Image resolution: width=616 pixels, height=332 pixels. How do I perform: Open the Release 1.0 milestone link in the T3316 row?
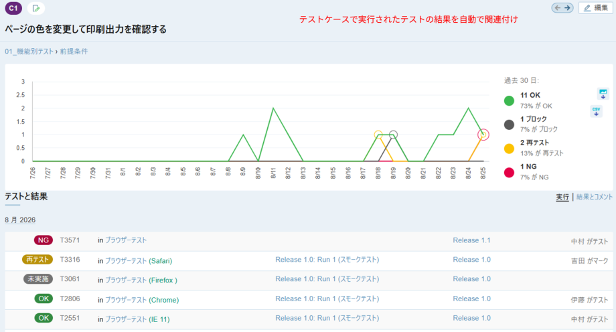coord(471,260)
